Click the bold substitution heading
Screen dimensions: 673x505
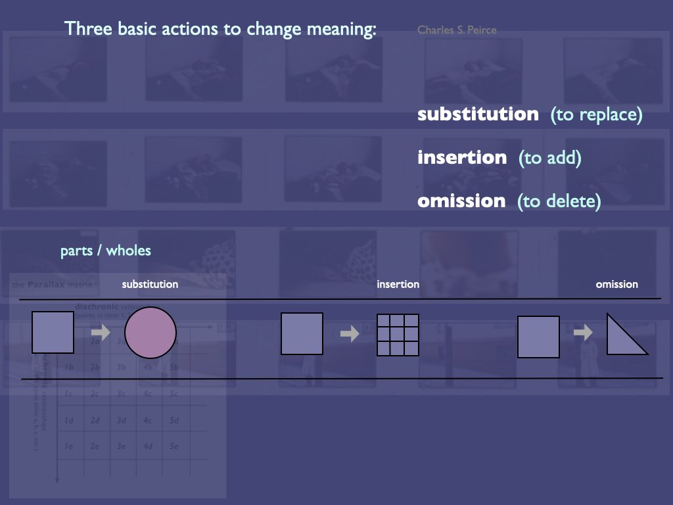pyautogui.click(x=478, y=114)
